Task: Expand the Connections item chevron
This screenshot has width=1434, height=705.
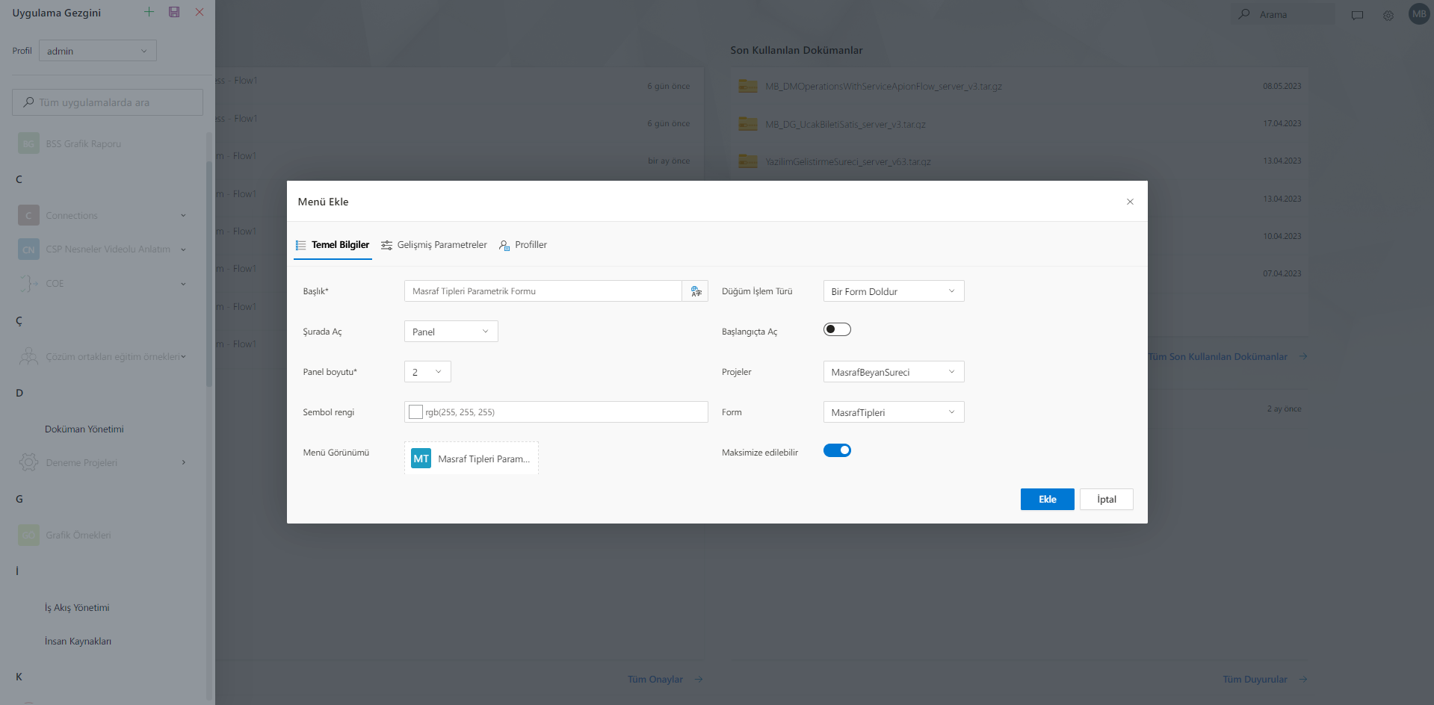Action: [x=183, y=216]
